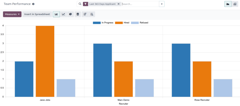
Task: Switch to the pivot table view
Action: click(235, 4)
